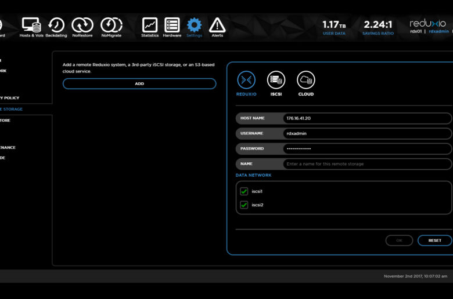Viewport: 453px width, 299px height.
Task: Click the remote storage Name field
Action: [367, 164]
